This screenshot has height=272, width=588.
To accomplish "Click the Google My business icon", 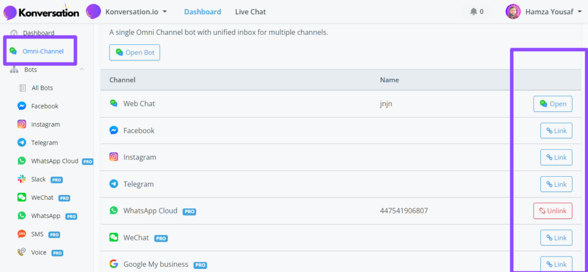I will pos(114,264).
